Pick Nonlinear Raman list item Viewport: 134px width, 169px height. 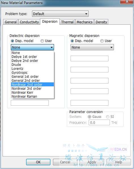tap(32, 97)
